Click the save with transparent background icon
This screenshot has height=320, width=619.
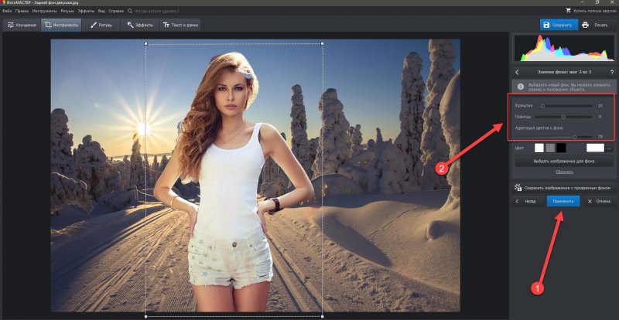pos(518,188)
